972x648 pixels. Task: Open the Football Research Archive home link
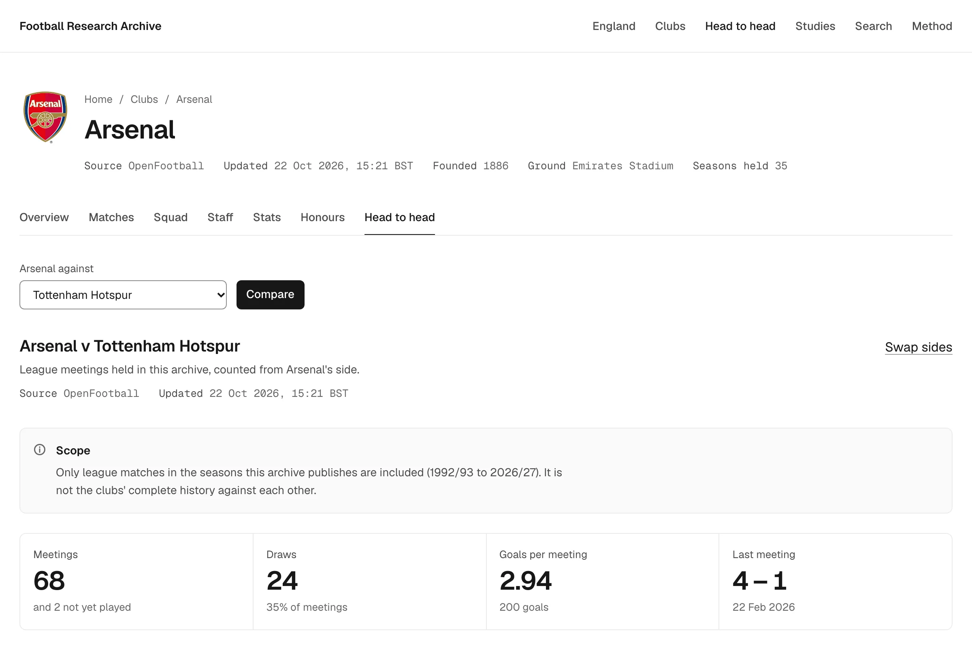click(x=90, y=26)
